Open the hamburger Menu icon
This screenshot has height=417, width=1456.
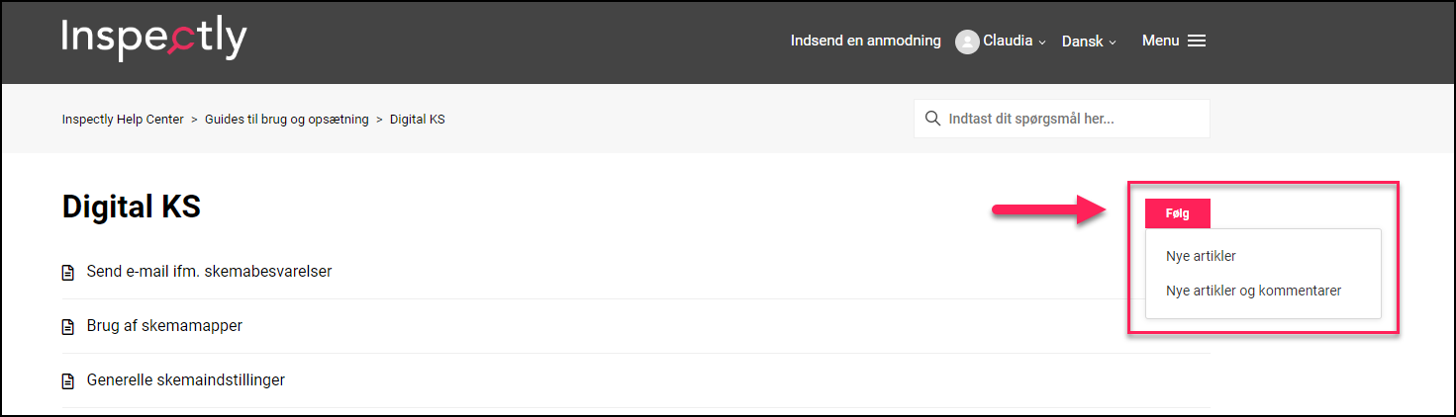[1197, 42]
